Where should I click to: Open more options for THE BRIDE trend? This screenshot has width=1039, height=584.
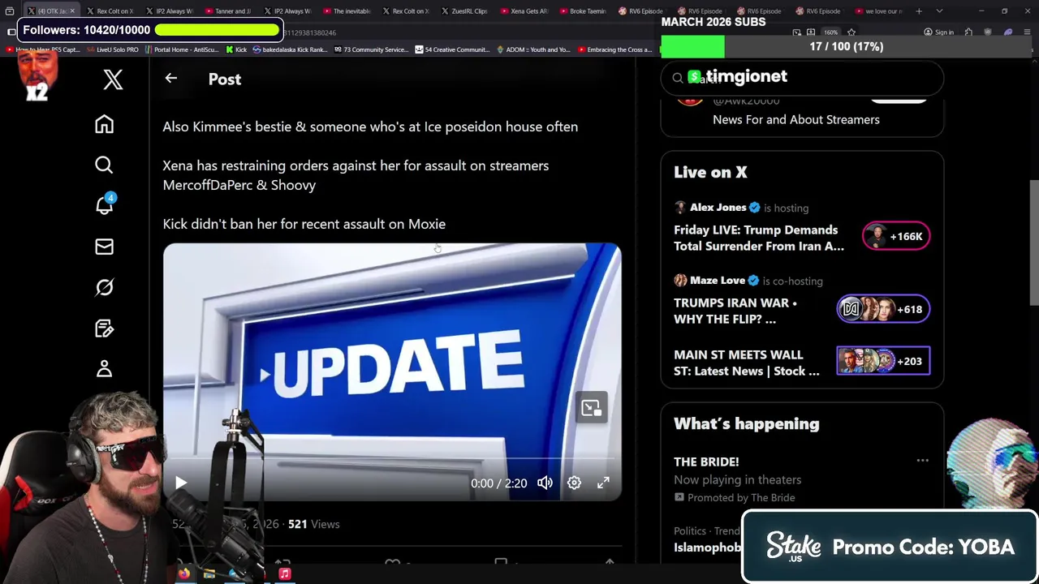click(922, 461)
